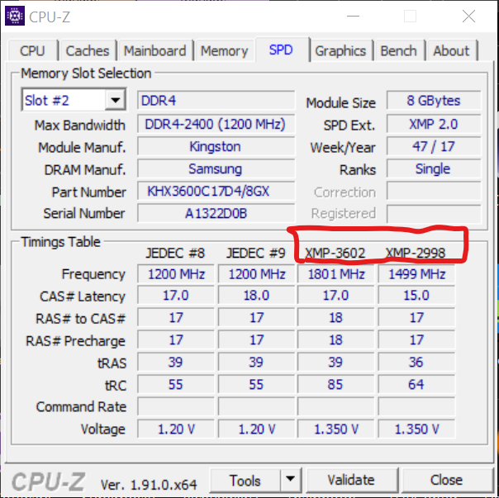499x498 pixels.
Task: Click the XMP-3602 column header
Action: coord(335,254)
